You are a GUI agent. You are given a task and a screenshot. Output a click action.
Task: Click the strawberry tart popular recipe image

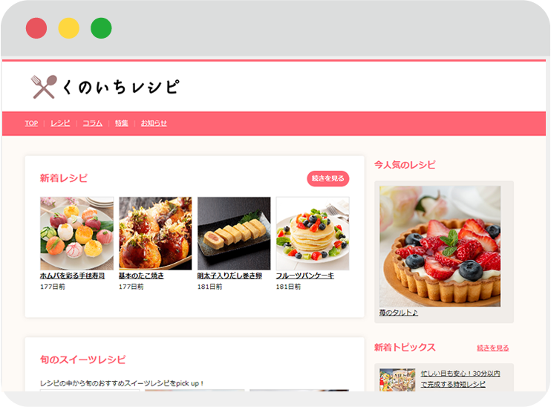440,247
